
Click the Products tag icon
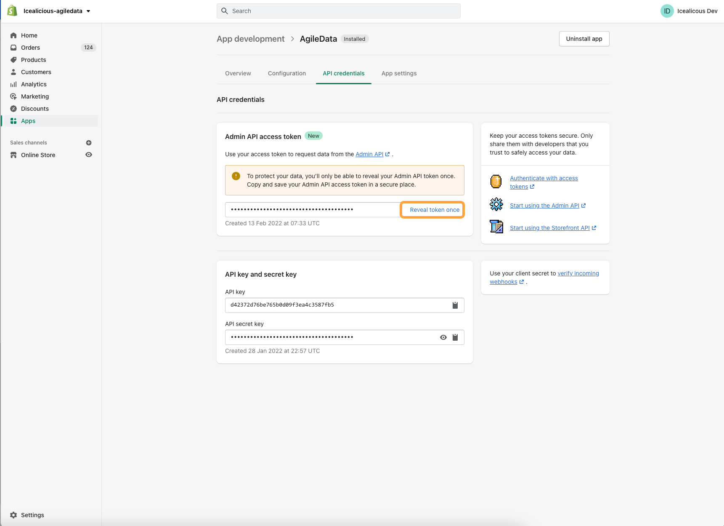coord(13,60)
